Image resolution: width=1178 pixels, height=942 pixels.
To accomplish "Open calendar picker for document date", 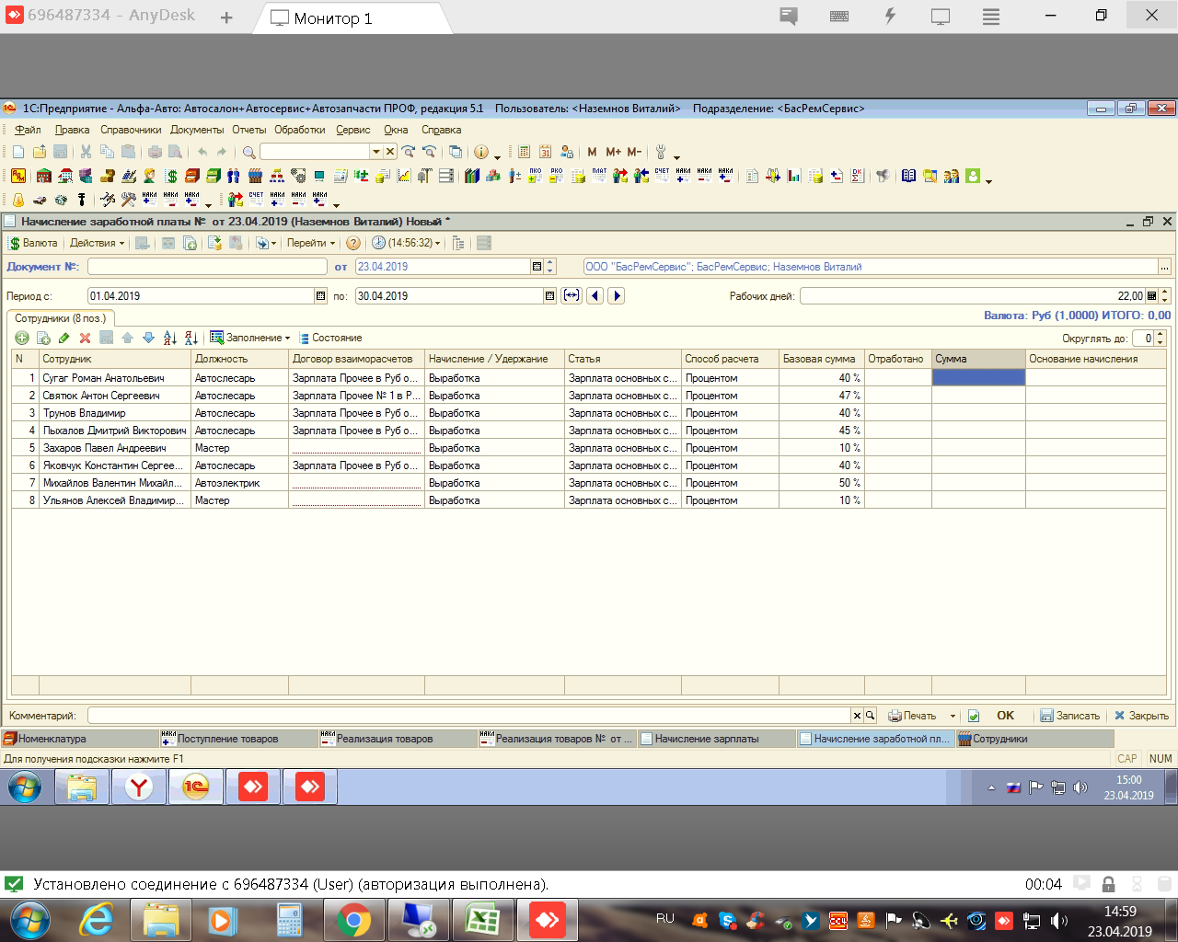I will tap(537, 267).
